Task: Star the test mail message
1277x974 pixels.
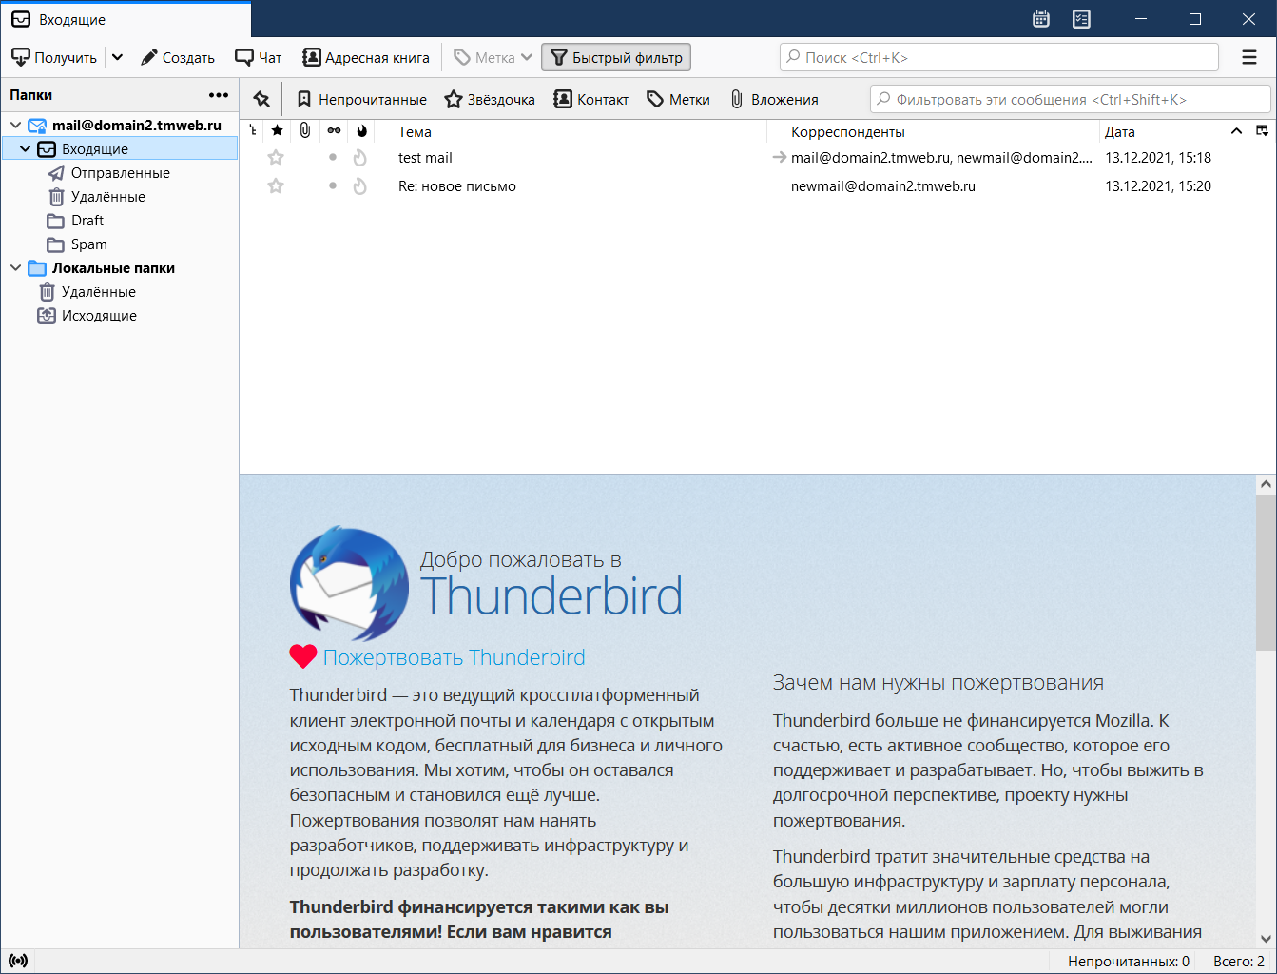Action: coord(276,158)
